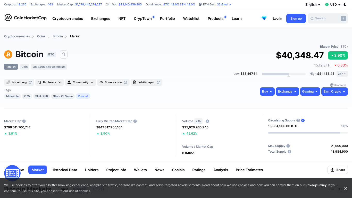Add Bitcoin to watchlist star
The width and height of the screenshot is (352, 198).
[64, 54]
